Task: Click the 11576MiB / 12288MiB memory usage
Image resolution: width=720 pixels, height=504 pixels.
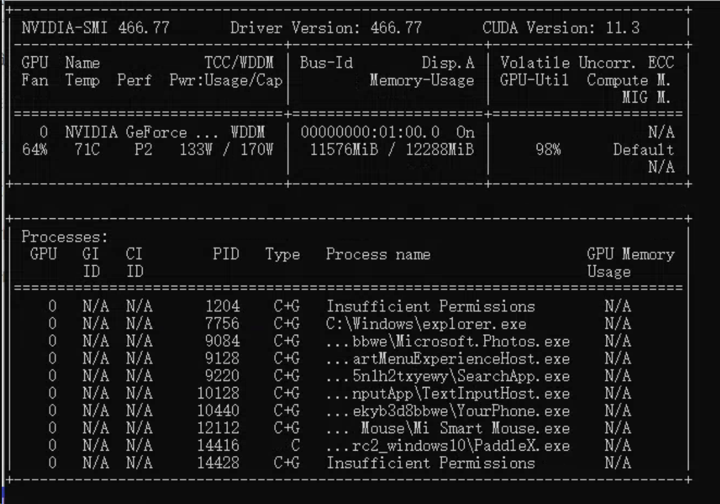Action: pyautogui.click(x=392, y=150)
